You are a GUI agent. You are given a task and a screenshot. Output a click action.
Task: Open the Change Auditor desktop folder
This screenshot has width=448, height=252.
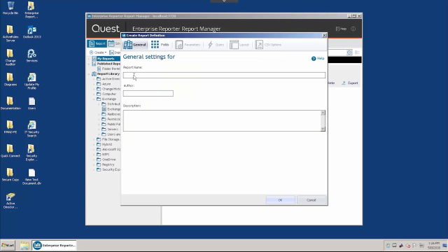pos(10,57)
